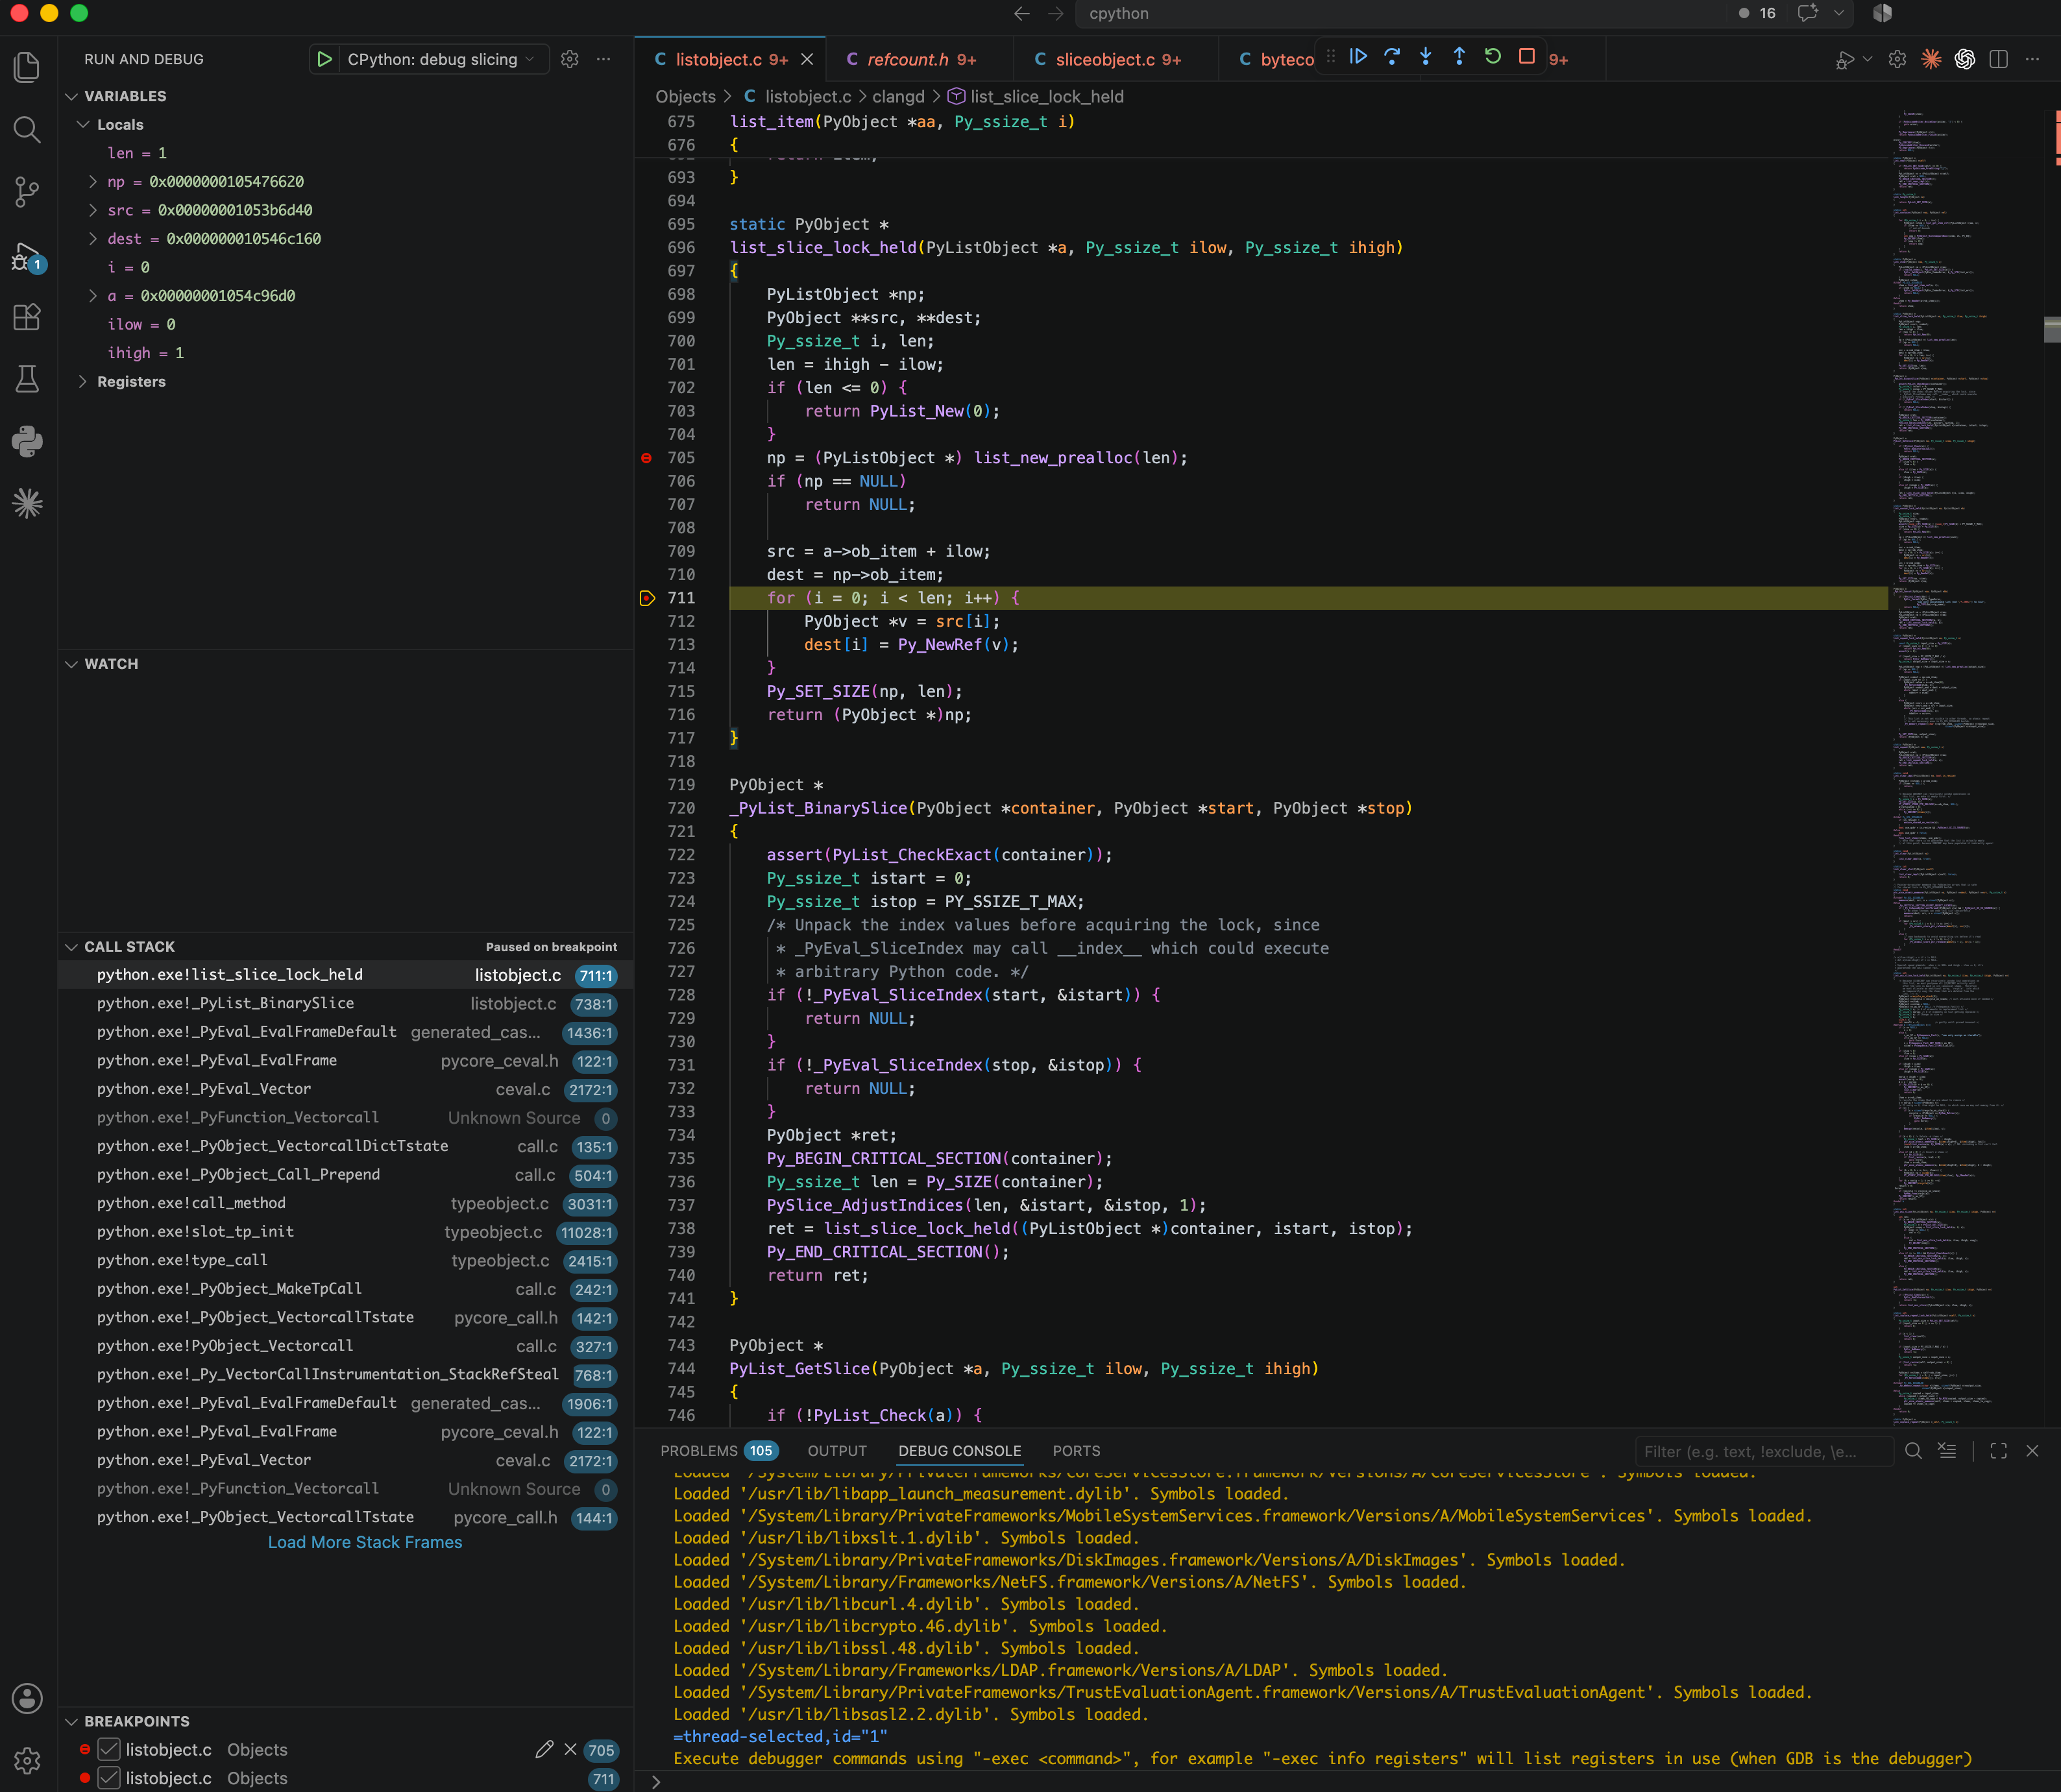Toggle the listobject.c line 705 breakpoint checkbox
Viewport: 2061px width, 1792px height.
[x=109, y=1750]
